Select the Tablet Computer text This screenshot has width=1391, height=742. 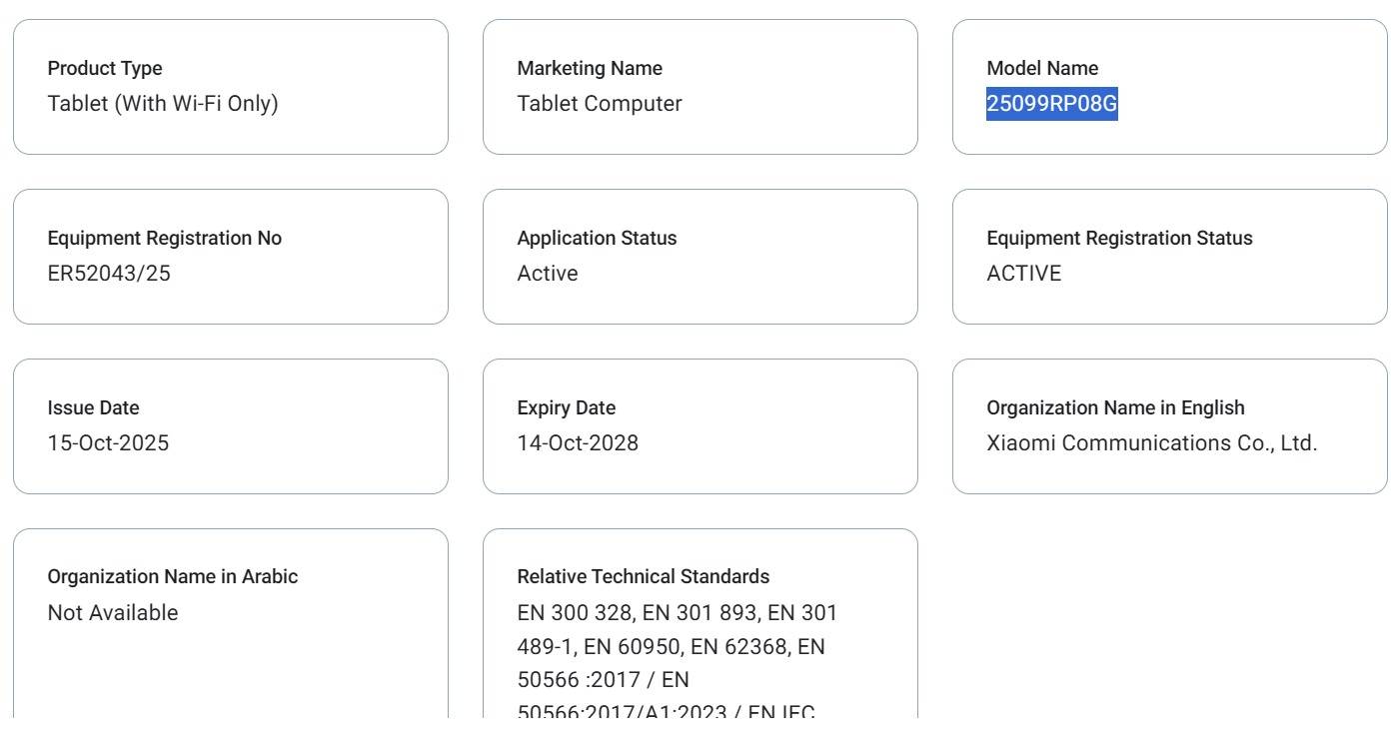pos(600,104)
